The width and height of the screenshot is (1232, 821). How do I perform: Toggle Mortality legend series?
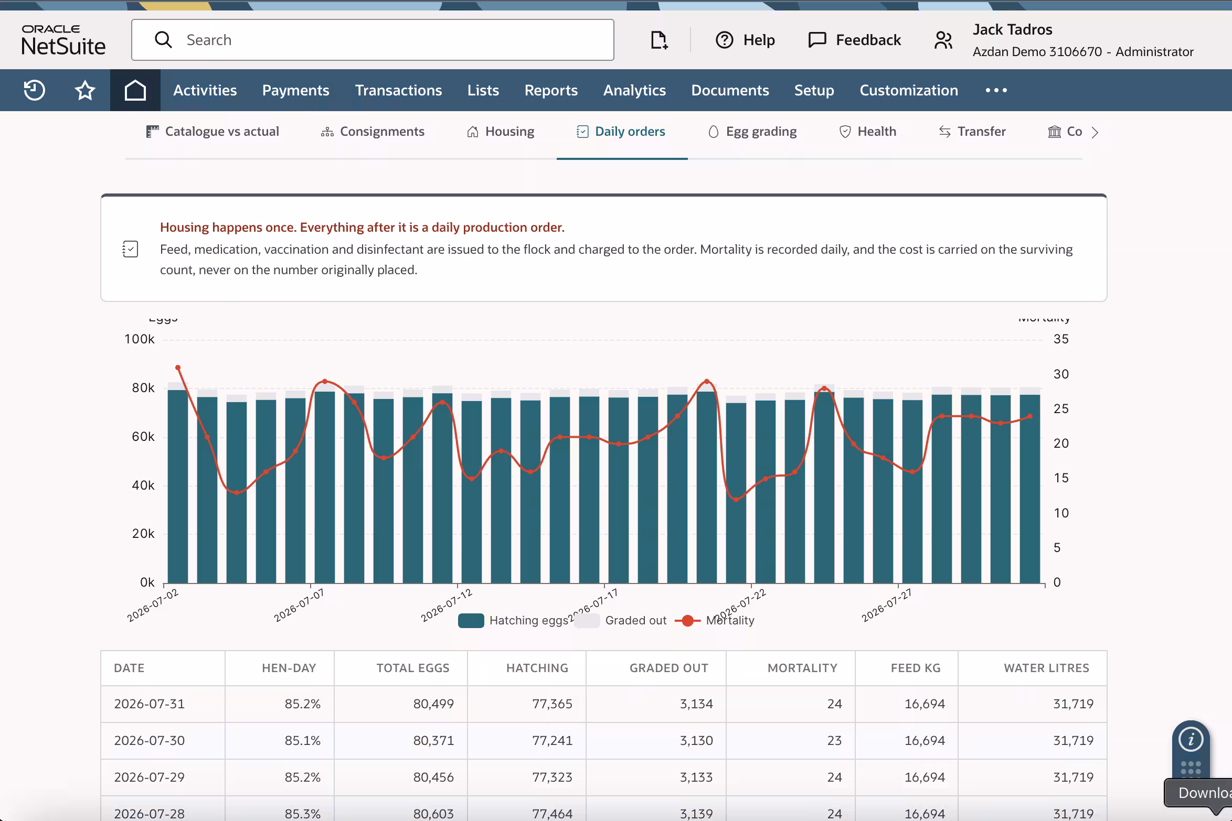tap(715, 621)
